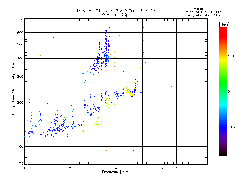Viewport: 244px width, 183px height.
Task: Click the '4' x-axis tick label
Action: [x=116, y=168]
